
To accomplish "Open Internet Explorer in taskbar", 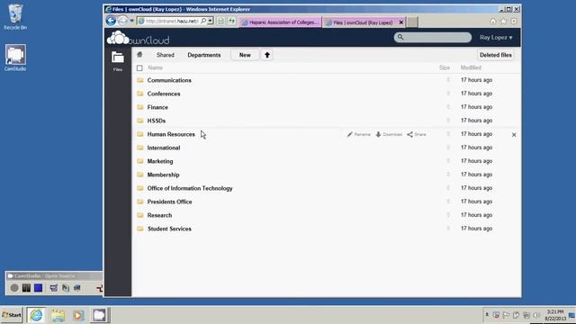I will pyautogui.click(x=36, y=315).
